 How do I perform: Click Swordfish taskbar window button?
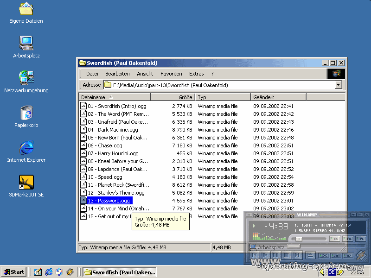(120, 272)
